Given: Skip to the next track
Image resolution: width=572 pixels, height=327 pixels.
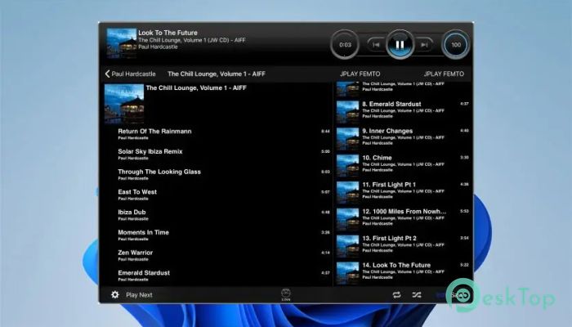Looking at the screenshot, I should 424,44.
